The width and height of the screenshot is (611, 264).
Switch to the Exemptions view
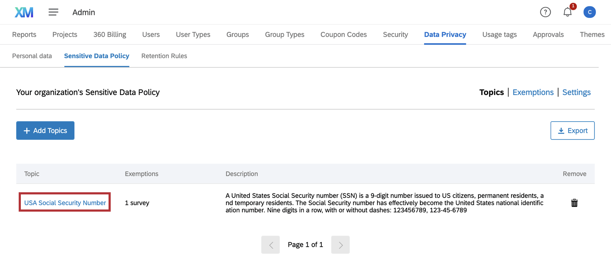click(533, 92)
